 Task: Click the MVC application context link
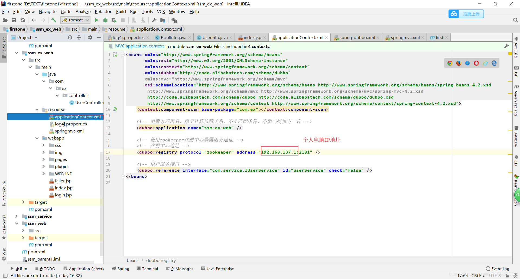[139, 46]
